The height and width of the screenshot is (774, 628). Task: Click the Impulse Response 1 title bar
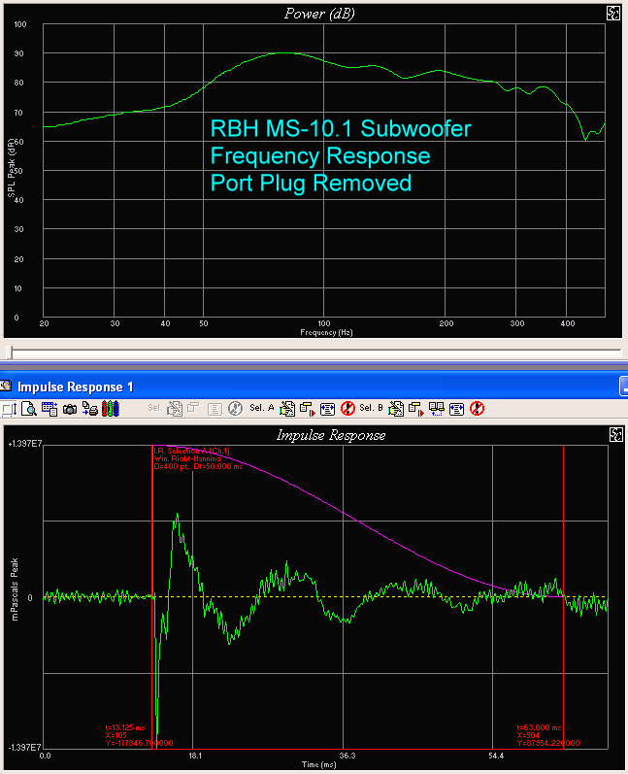tap(314, 387)
